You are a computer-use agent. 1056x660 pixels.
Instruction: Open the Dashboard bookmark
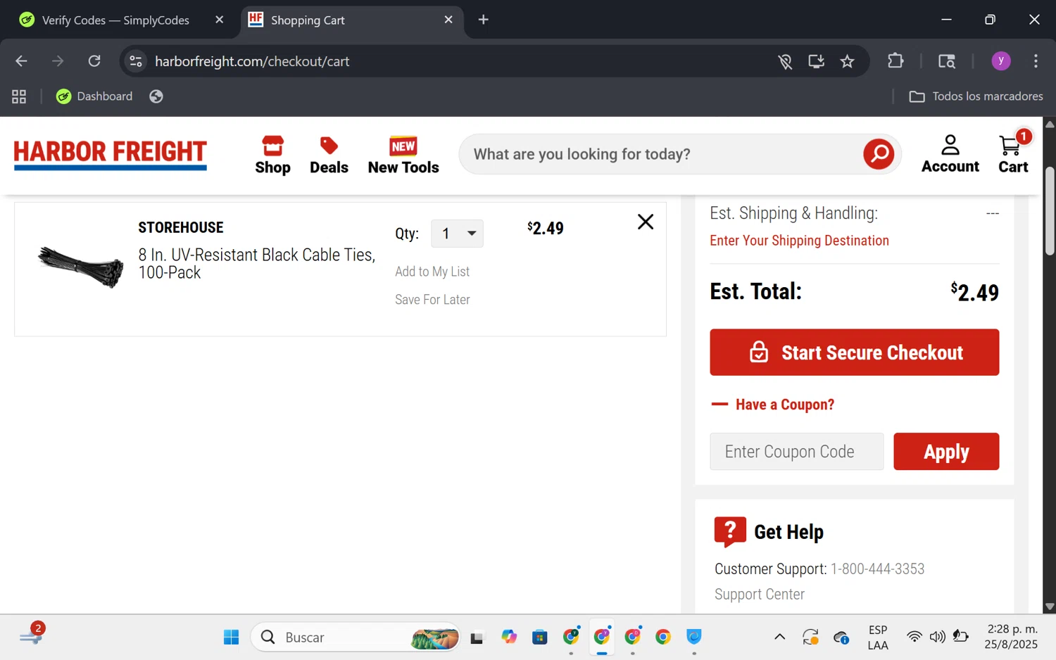(94, 96)
